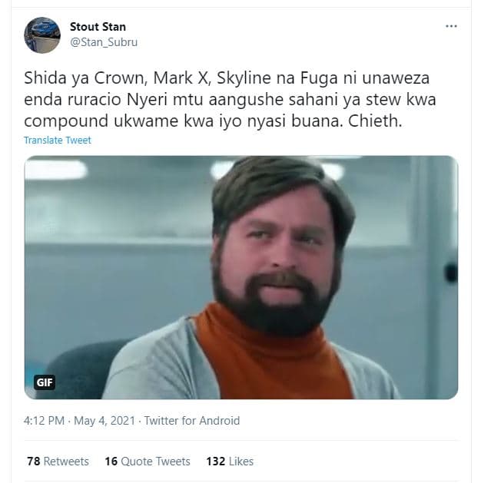Screen dimensions: 481x483
Task: Click "Chieth." at the tweet's end
Action: click(379, 122)
